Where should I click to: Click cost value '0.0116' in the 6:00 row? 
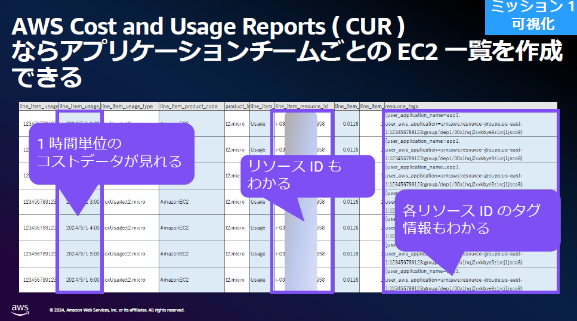(x=350, y=280)
